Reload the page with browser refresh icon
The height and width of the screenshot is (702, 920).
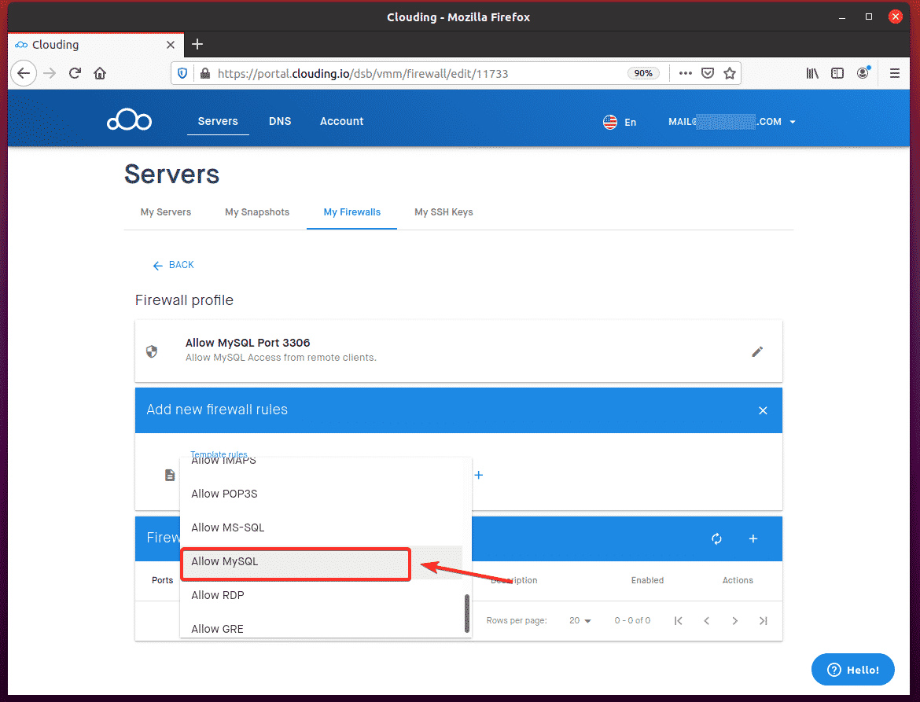coord(75,73)
